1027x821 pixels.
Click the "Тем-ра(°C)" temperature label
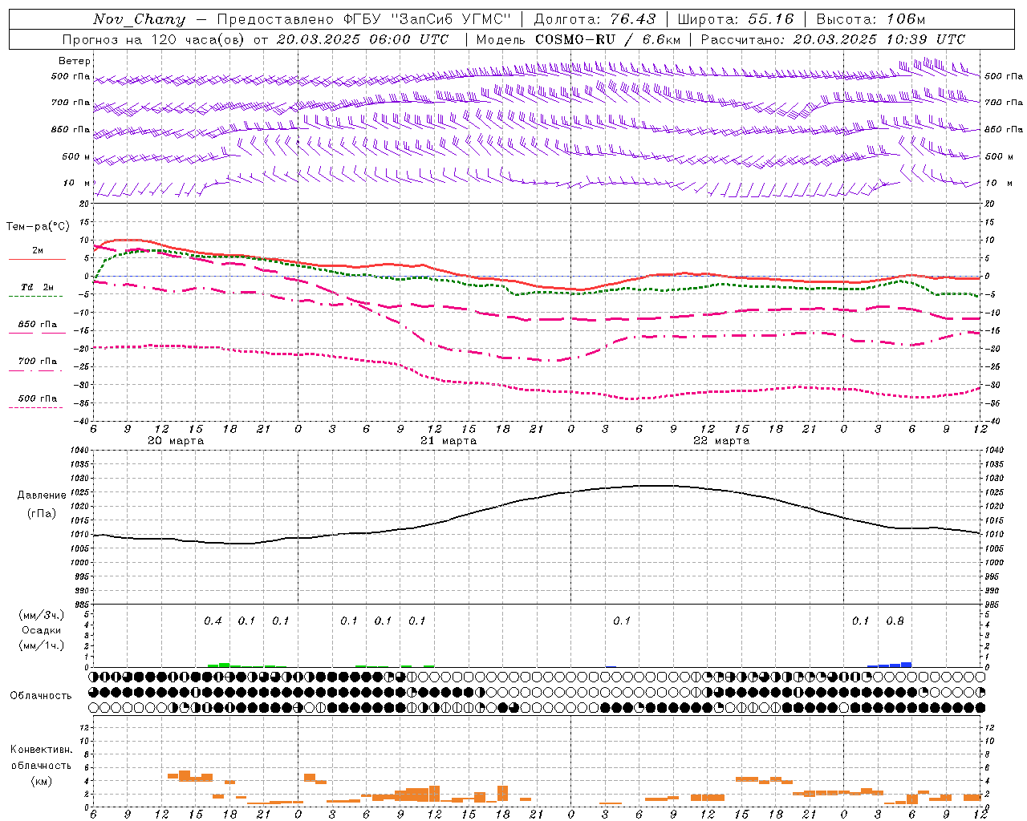point(38,227)
